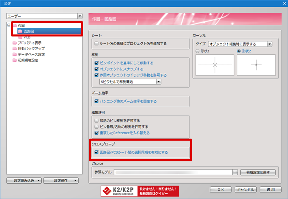This screenshot has width=288, height=199.
Task: Click the K2/K2P banner advertisement
Action: [x=140, y=191]
